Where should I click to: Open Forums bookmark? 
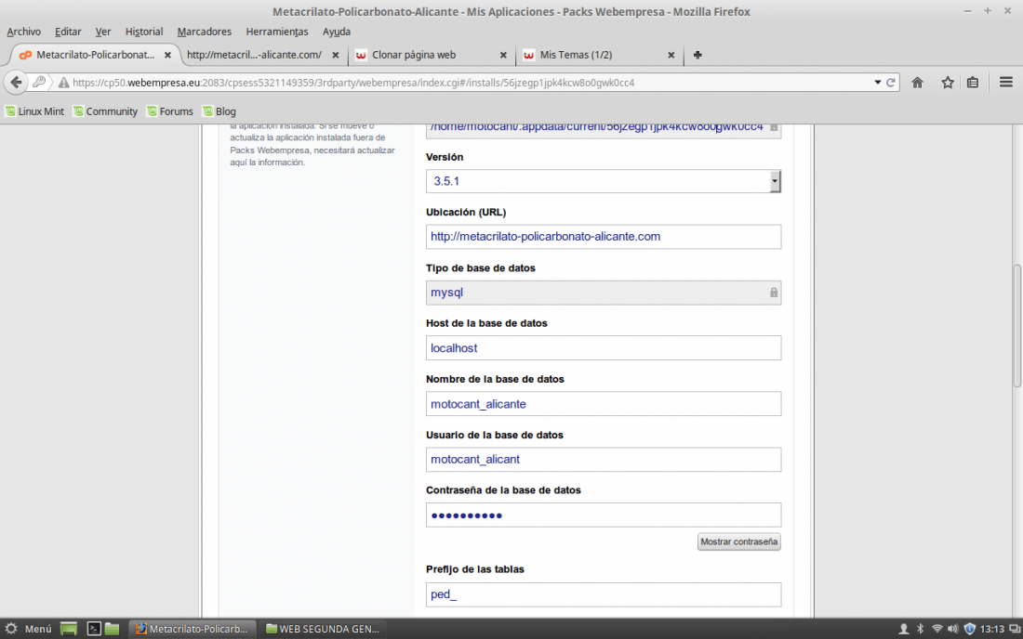(169, 111)
